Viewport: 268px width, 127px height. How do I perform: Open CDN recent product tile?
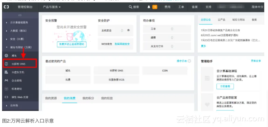click(165, 71)
